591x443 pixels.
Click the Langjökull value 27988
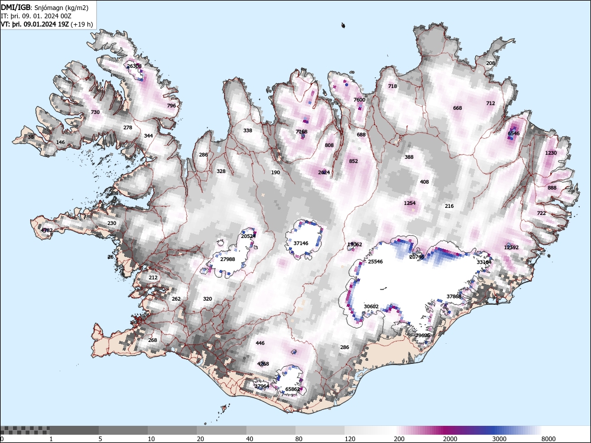tap(228, 259)
